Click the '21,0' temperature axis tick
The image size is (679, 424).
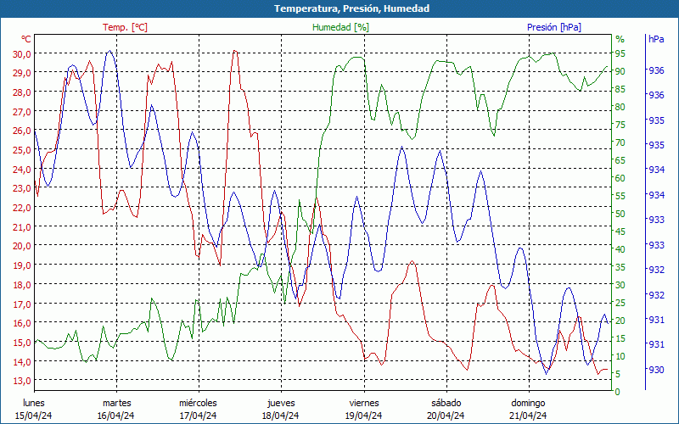click(22, 226)
